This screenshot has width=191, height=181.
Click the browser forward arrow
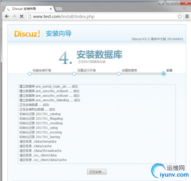(14, 16)
